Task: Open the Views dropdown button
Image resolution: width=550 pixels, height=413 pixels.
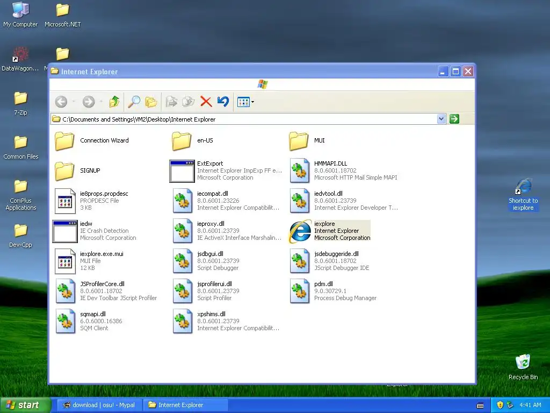Action: 245,102
